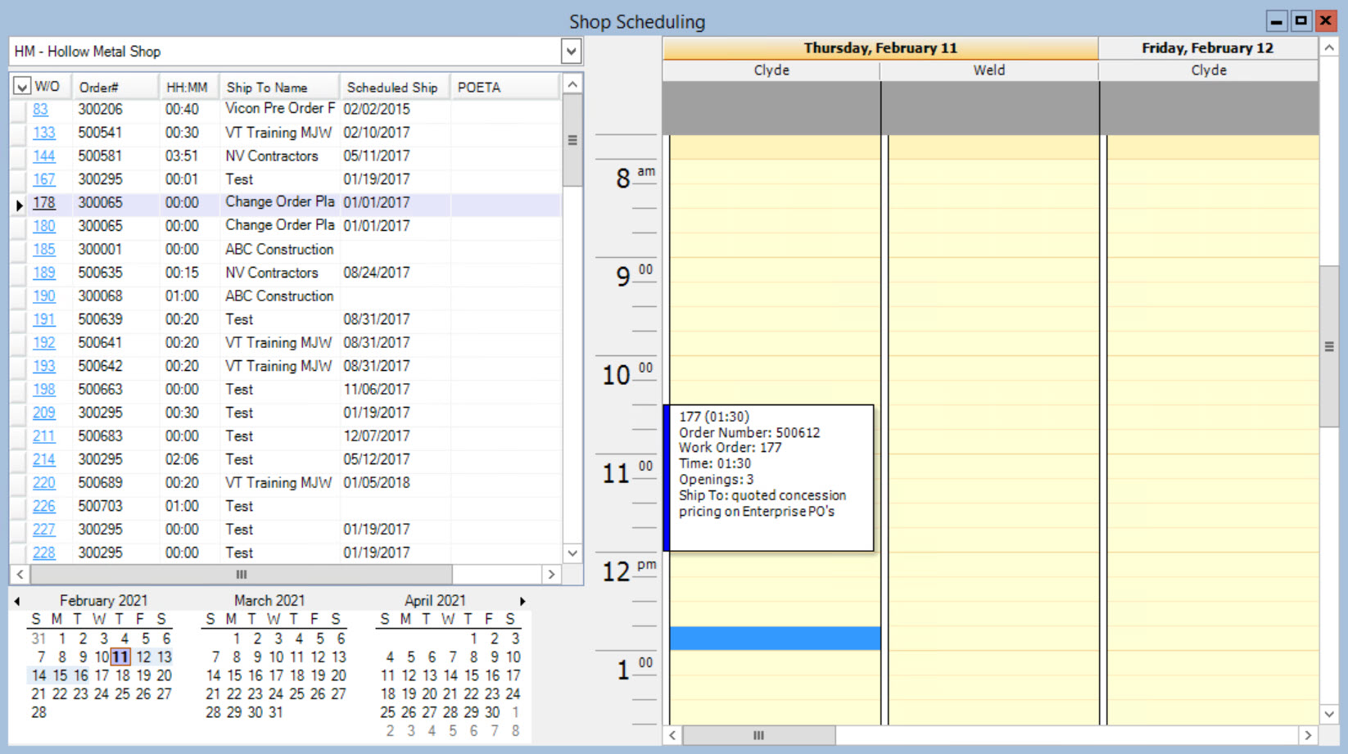Viewport: 1348px width, 754px height.
Task: Select Thursday's Clyde resource column header
Action: [x=771, y=70]
